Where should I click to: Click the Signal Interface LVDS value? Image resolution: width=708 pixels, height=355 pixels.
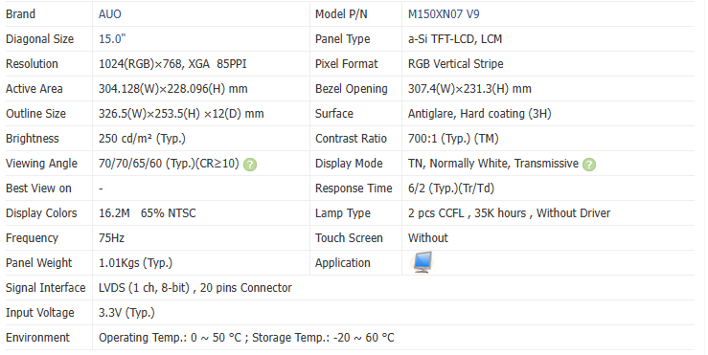click(195, 288)
